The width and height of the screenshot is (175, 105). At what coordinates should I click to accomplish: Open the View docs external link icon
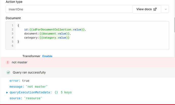(x=155, y=9)
